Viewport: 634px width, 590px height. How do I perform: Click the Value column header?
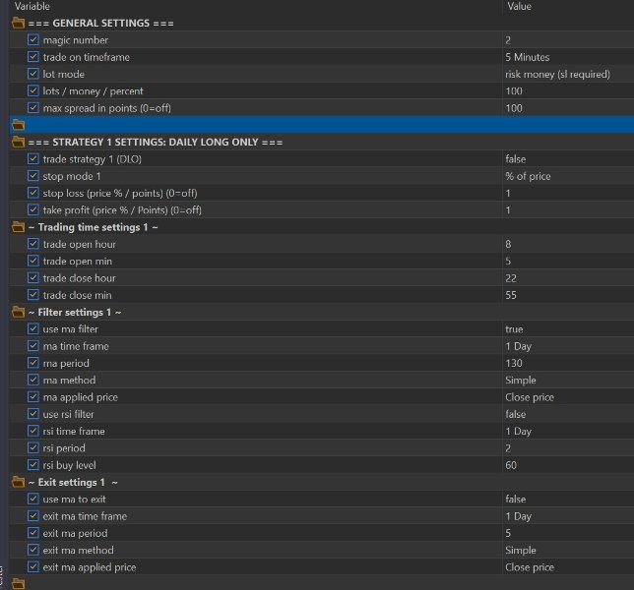[x=519, y=6]
